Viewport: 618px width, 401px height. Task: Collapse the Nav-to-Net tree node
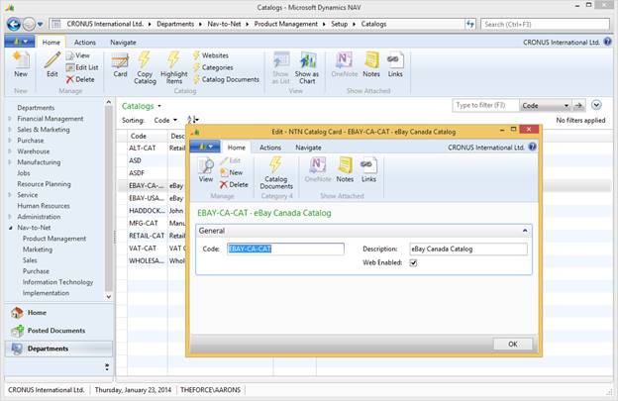pyautogui.click(x=10, y=228)
